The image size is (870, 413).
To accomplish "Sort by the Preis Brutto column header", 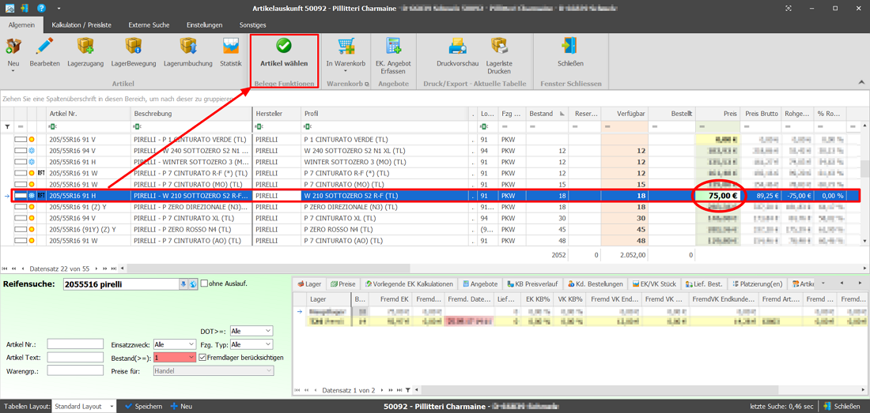I will tap(761, 114).
